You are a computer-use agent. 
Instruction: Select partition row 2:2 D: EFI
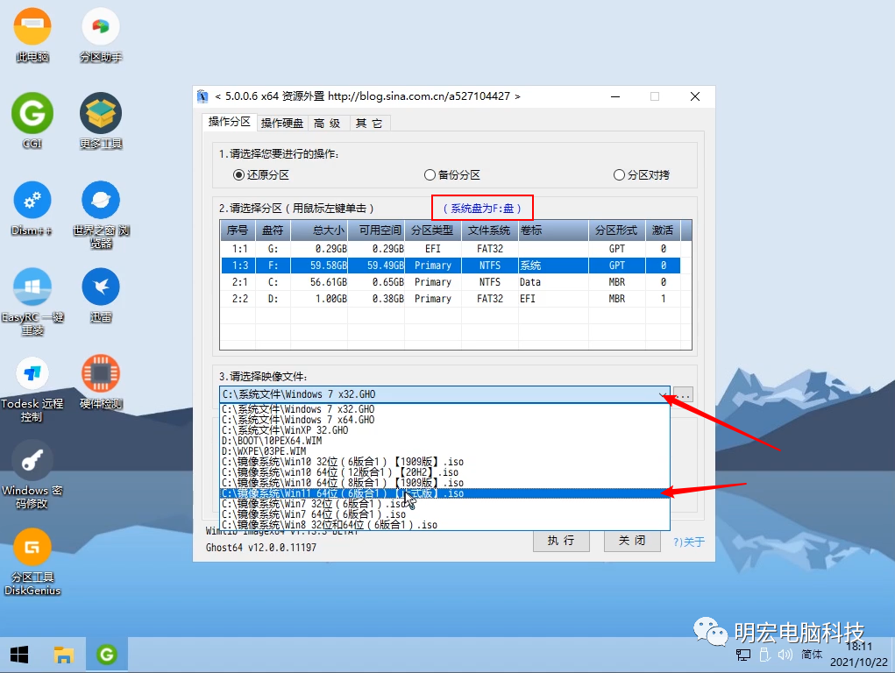click(451, 299)
